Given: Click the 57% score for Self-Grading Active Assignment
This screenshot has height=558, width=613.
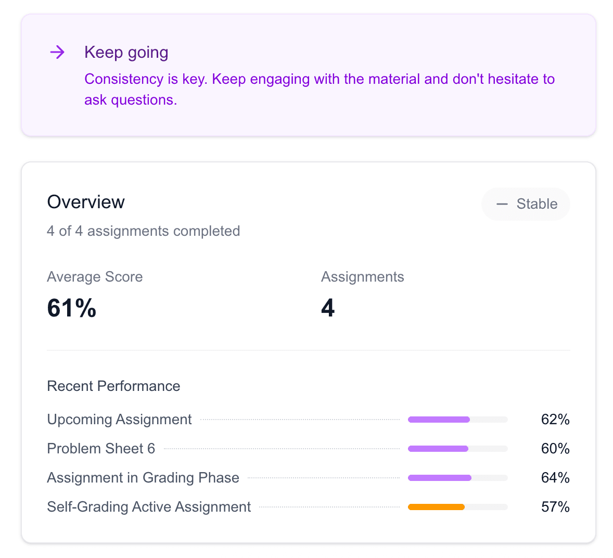Looking at the screenshot, I should (555, 506).
